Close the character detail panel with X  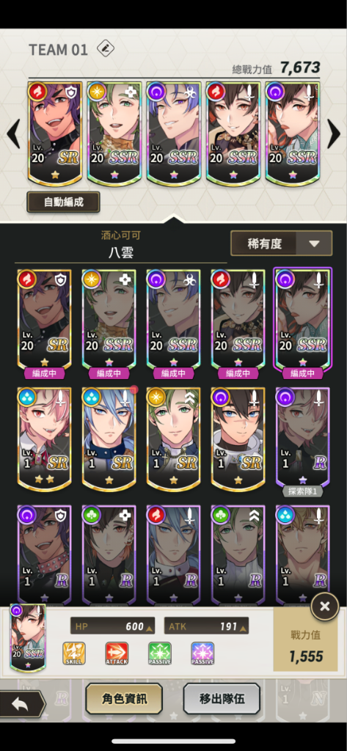click(324, 607)
